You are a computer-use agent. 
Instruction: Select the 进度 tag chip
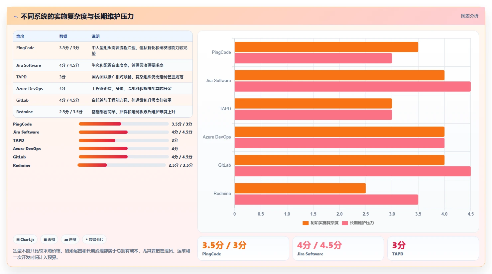70,239
